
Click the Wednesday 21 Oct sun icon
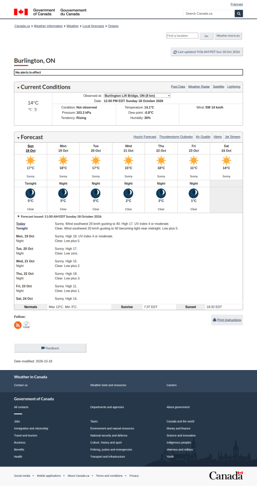click(128, 161)
